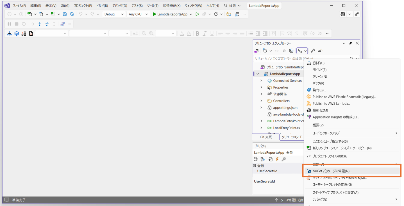Image resolution: width=404 pixels, height=206 pixels.
Task: Click the Step Into arrow icon
Action: click(x=40, y=24)
